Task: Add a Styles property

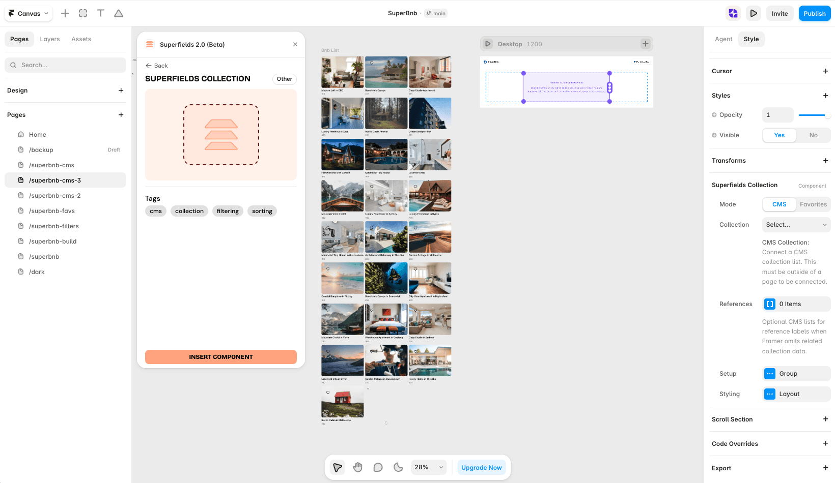Action: click(x=825, y=96)
